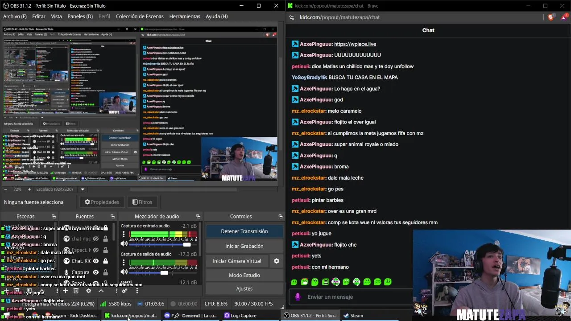The height and width of the screenshot is (321, 571).
Task: Open the Archivo (F) menu in OBS
Action: 15,16
